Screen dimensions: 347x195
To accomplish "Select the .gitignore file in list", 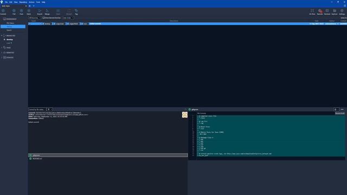I will tap(108, 155).
